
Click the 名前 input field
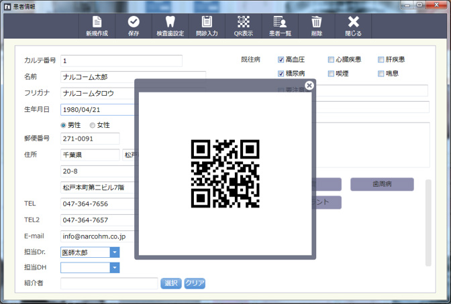pyautogui.click(x=133, y=77)
